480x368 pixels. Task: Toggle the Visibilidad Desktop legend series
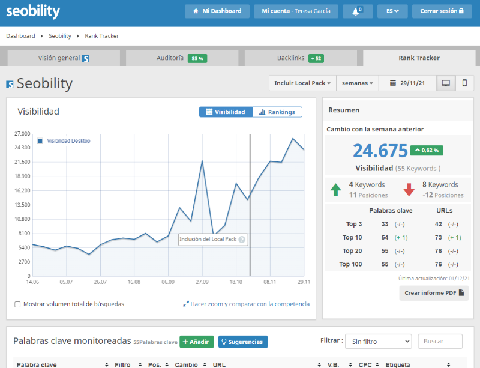(x=64, y=141)
